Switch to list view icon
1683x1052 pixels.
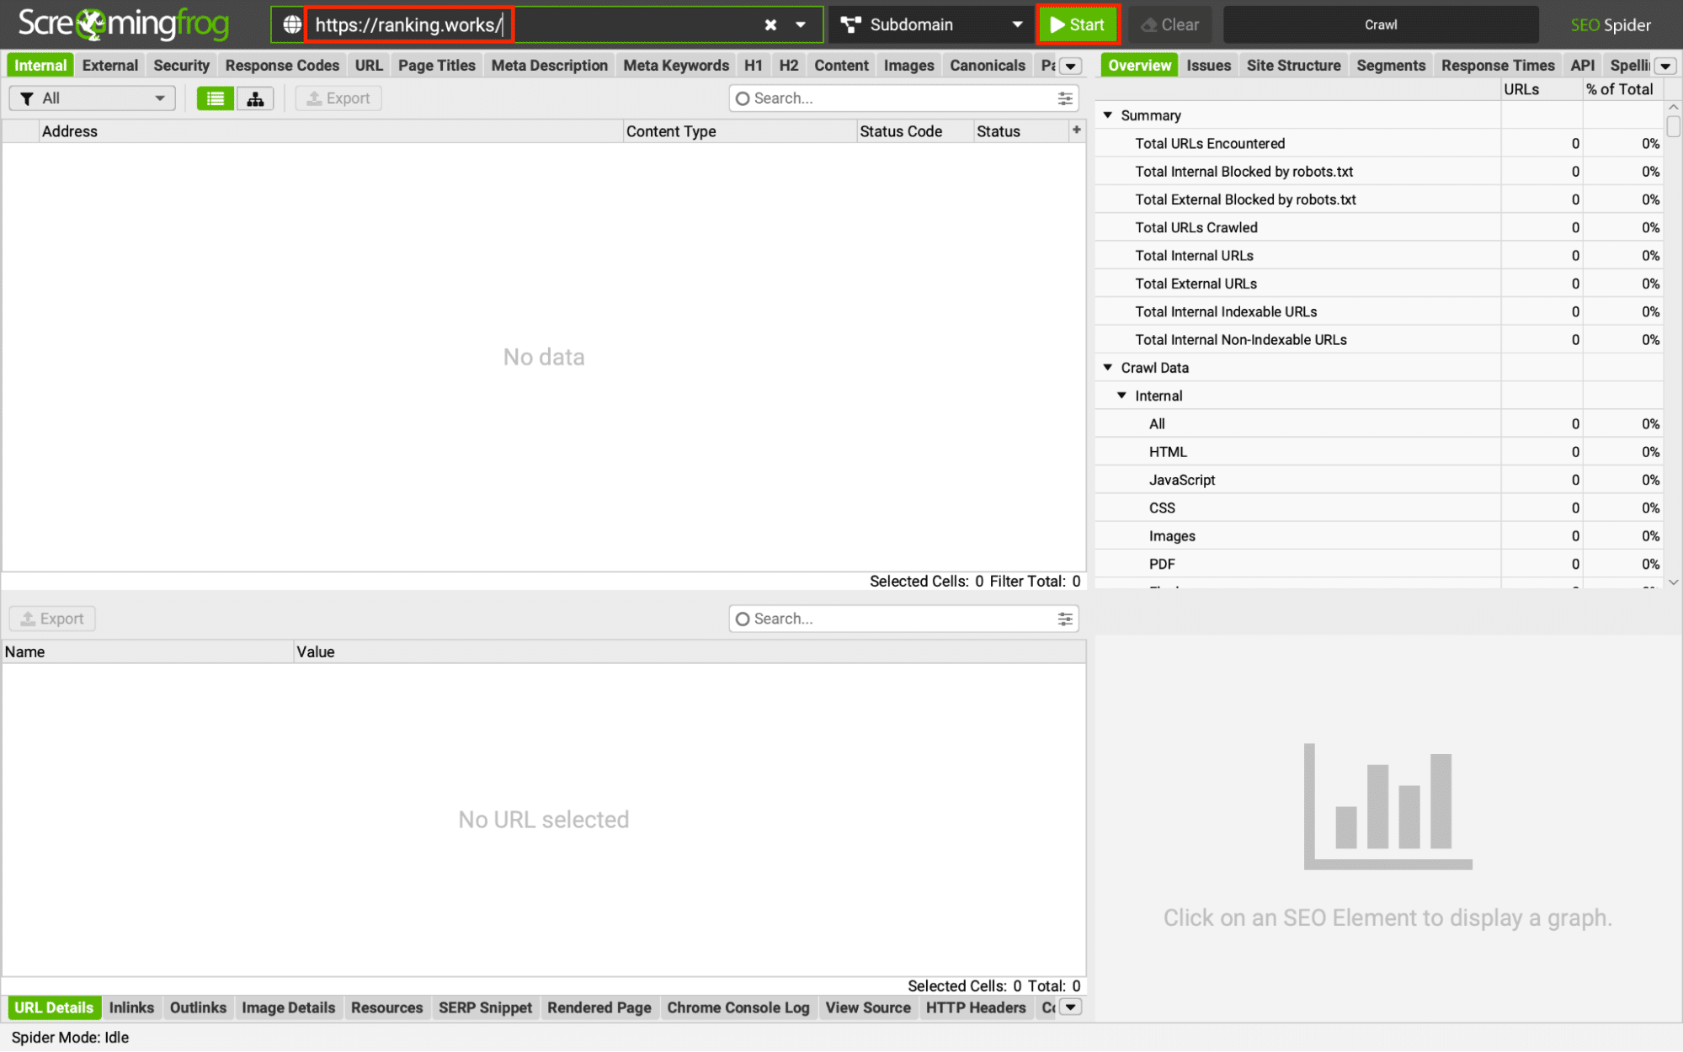point(215,98)
